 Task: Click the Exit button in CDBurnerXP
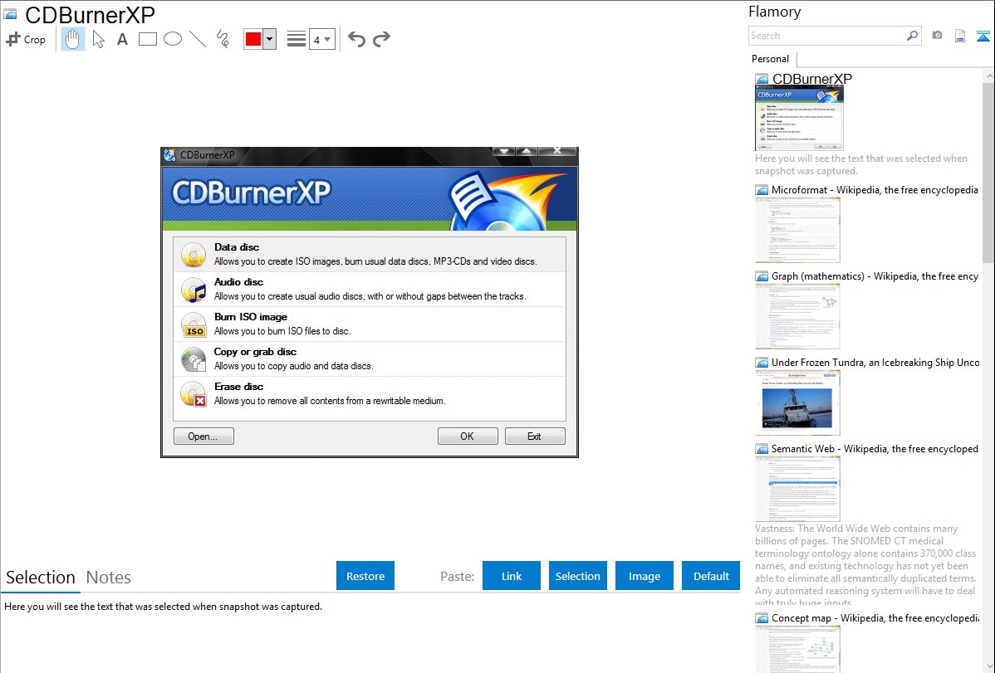point(534,436)
